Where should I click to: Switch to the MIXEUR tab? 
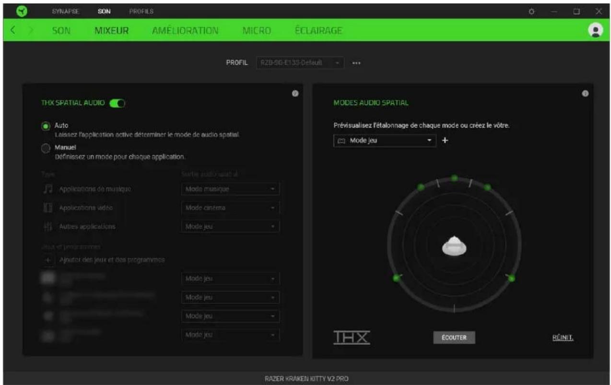click(111, 31)
